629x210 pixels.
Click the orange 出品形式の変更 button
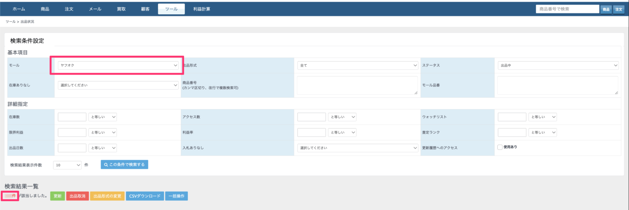[x=107, y=196]
